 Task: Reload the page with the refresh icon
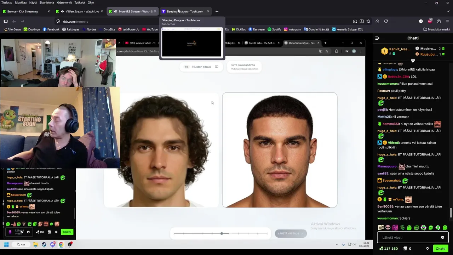click(x=386, y=21)
